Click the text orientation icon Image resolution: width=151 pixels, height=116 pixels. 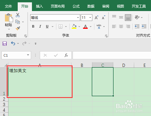pos(137,17)
